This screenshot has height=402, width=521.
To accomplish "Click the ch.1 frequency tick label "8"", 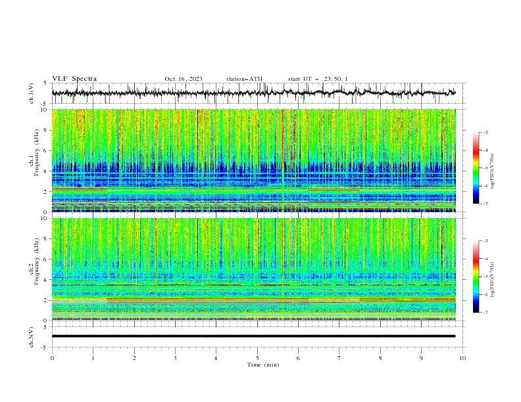I will point(46,130).
